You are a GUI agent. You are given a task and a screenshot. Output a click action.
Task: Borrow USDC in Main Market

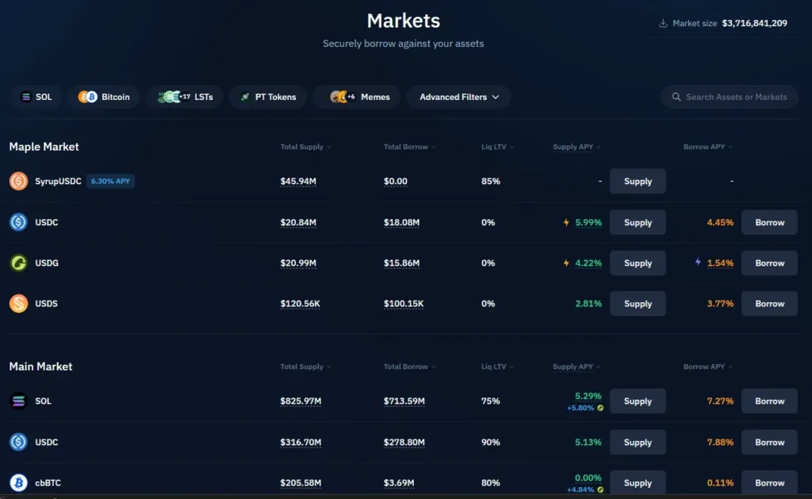(769, 442)
